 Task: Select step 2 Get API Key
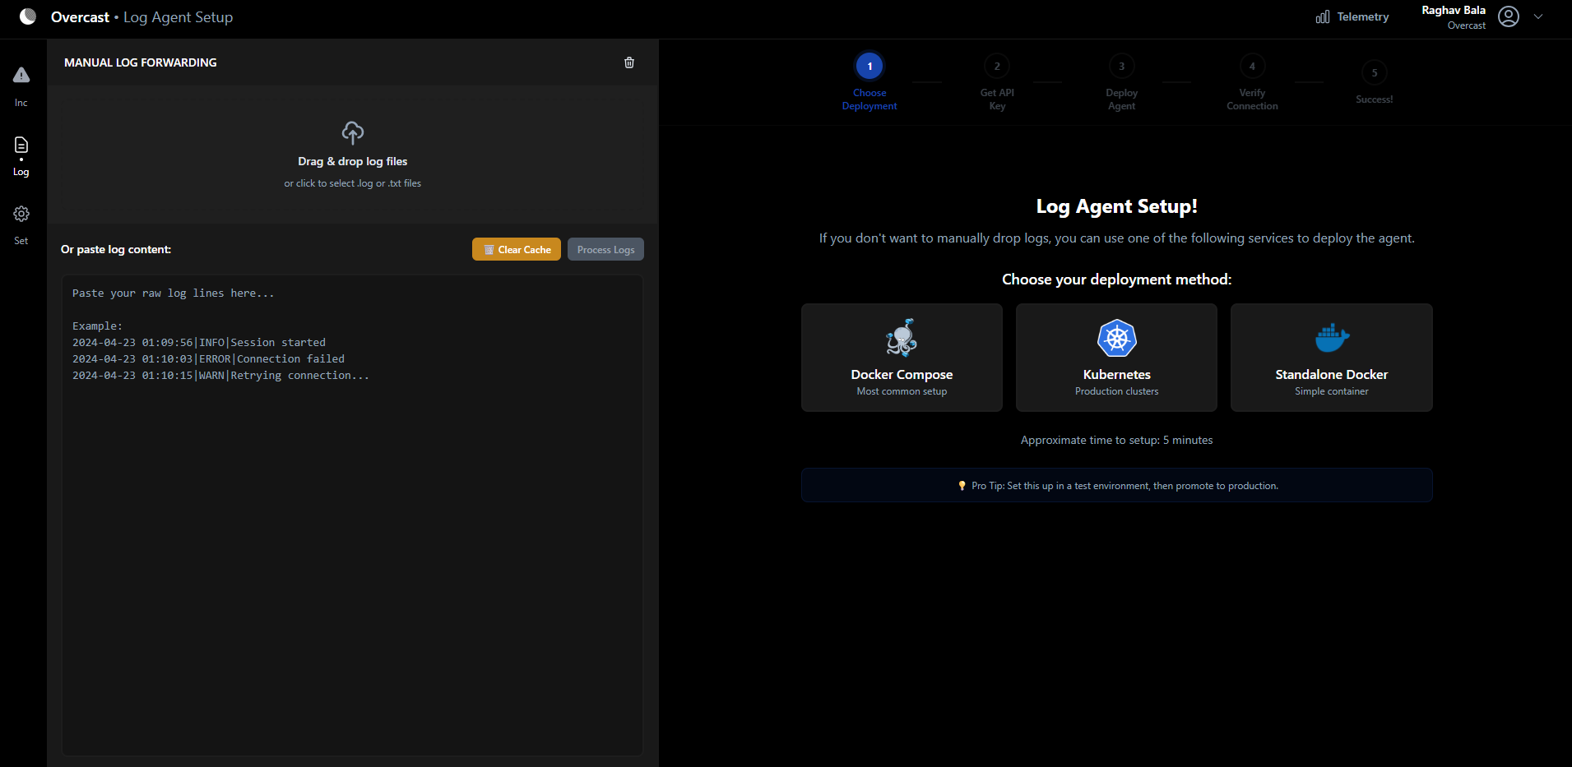click(997, 82)
